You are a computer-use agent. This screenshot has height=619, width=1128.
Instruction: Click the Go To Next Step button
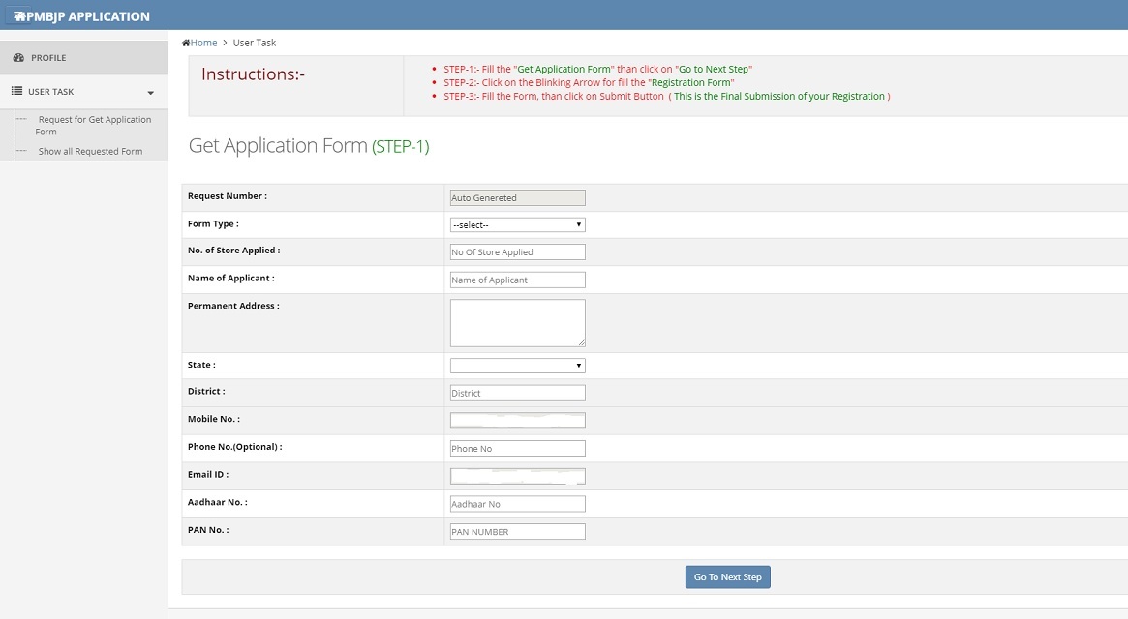click(x=727, y=576)
